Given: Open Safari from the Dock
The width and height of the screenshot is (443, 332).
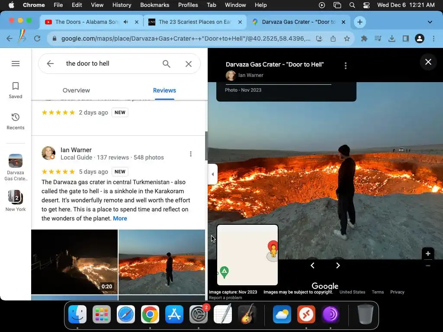Looking at the screenshot, I should [126, 314].
